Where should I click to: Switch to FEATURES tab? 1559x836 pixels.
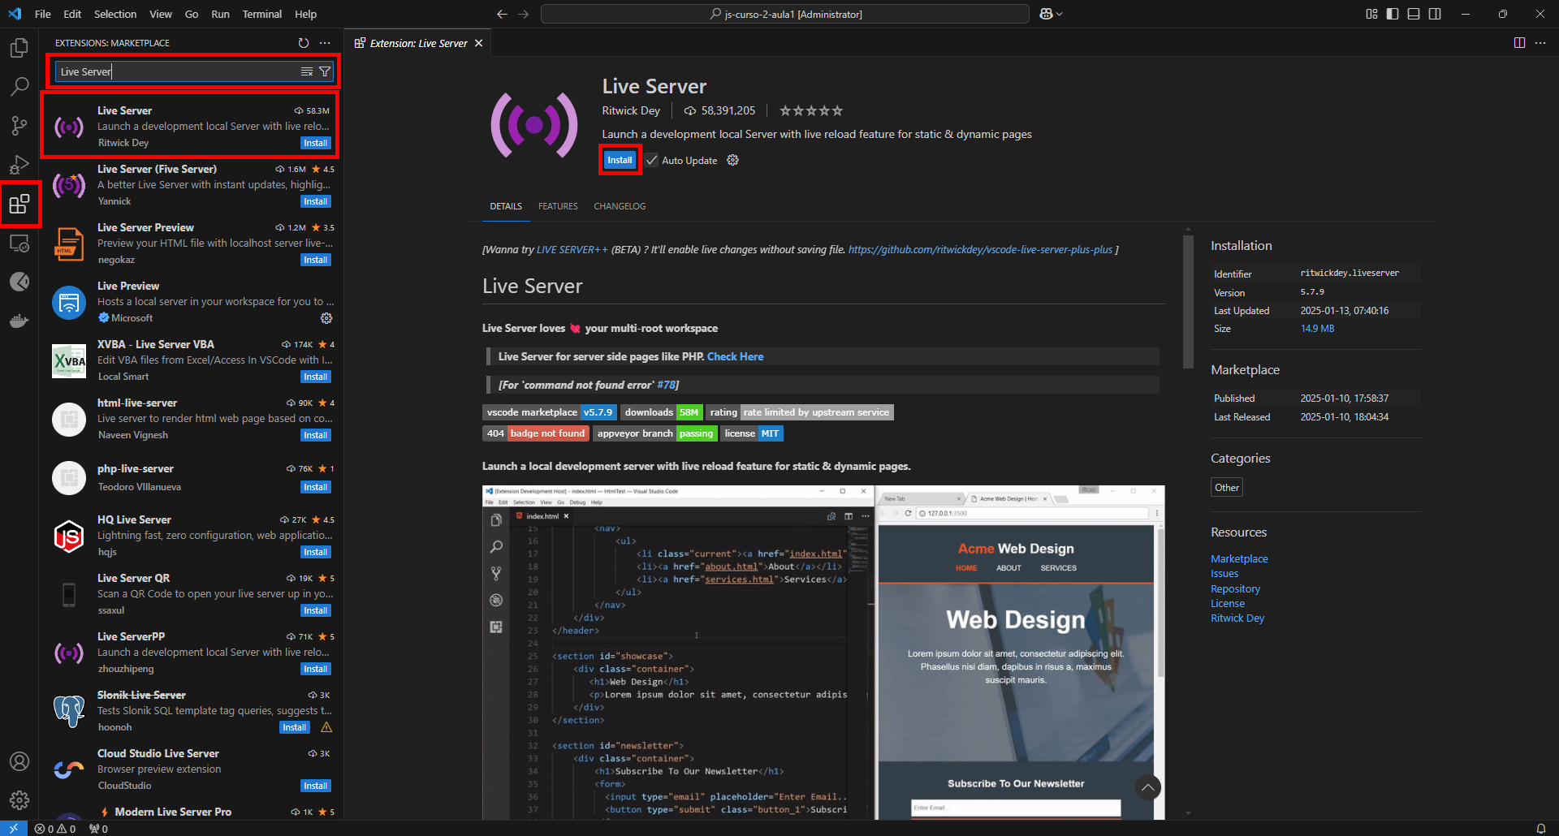click(x=558, y=206)
